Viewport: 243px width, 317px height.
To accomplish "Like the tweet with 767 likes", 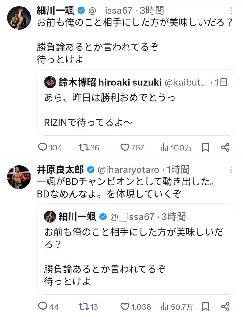I will (x=124, y=148).
